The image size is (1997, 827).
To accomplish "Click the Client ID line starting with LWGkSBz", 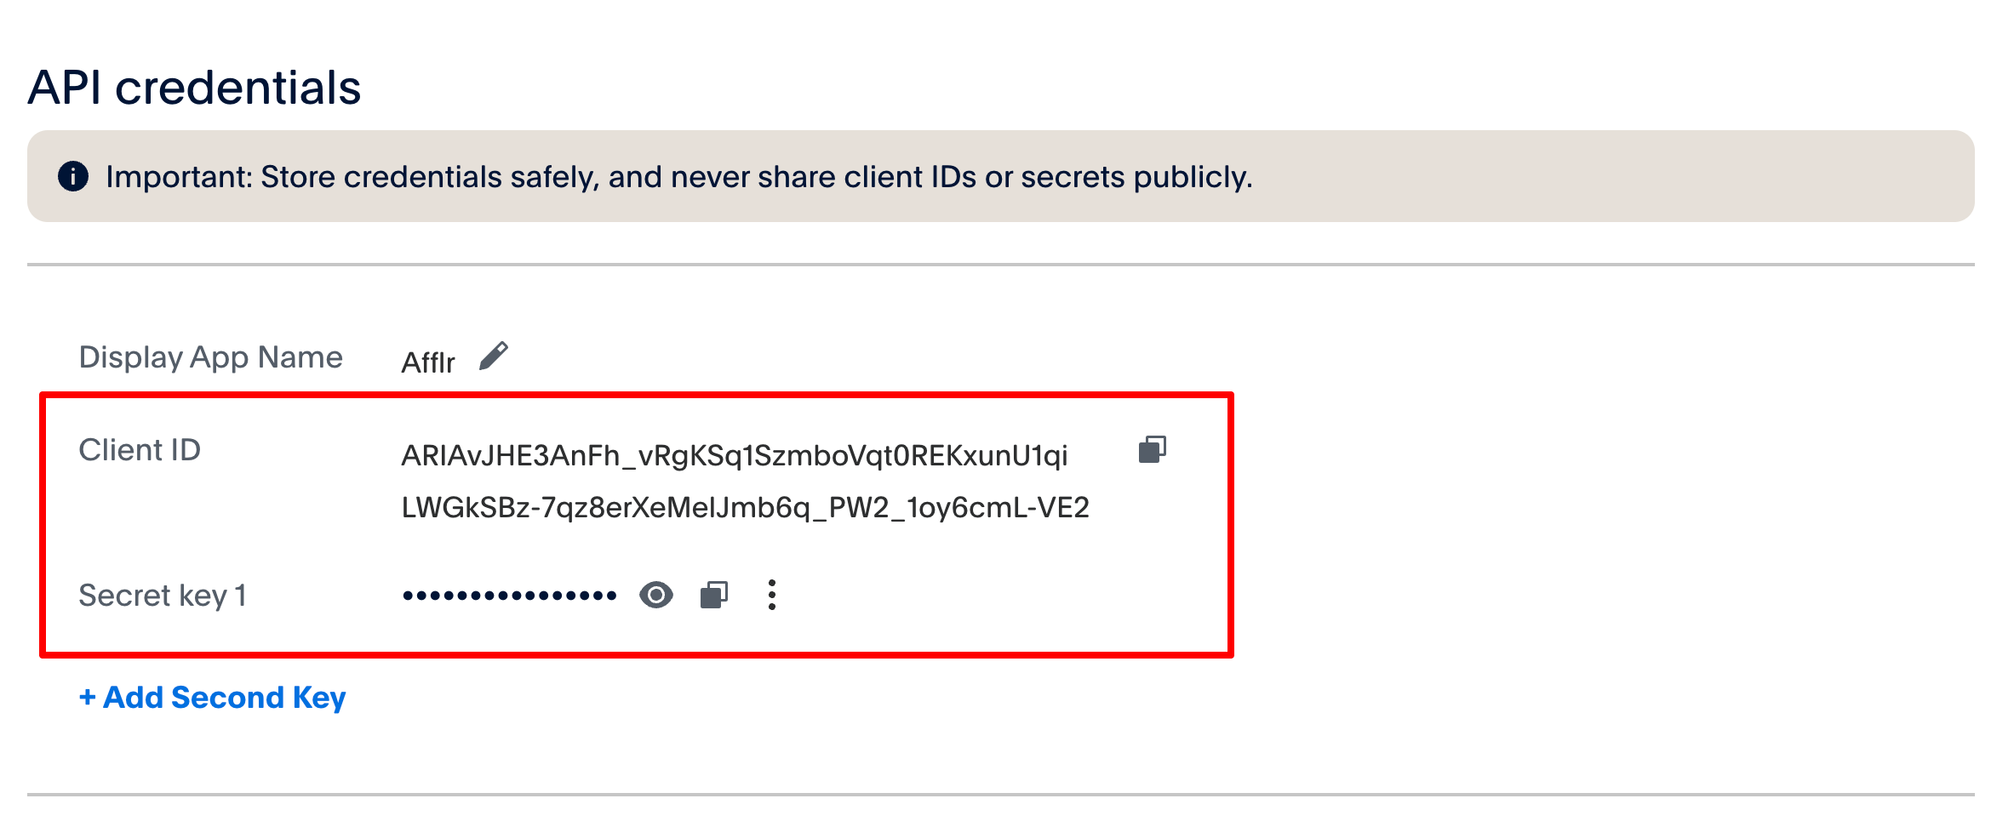I will (745, 508).
